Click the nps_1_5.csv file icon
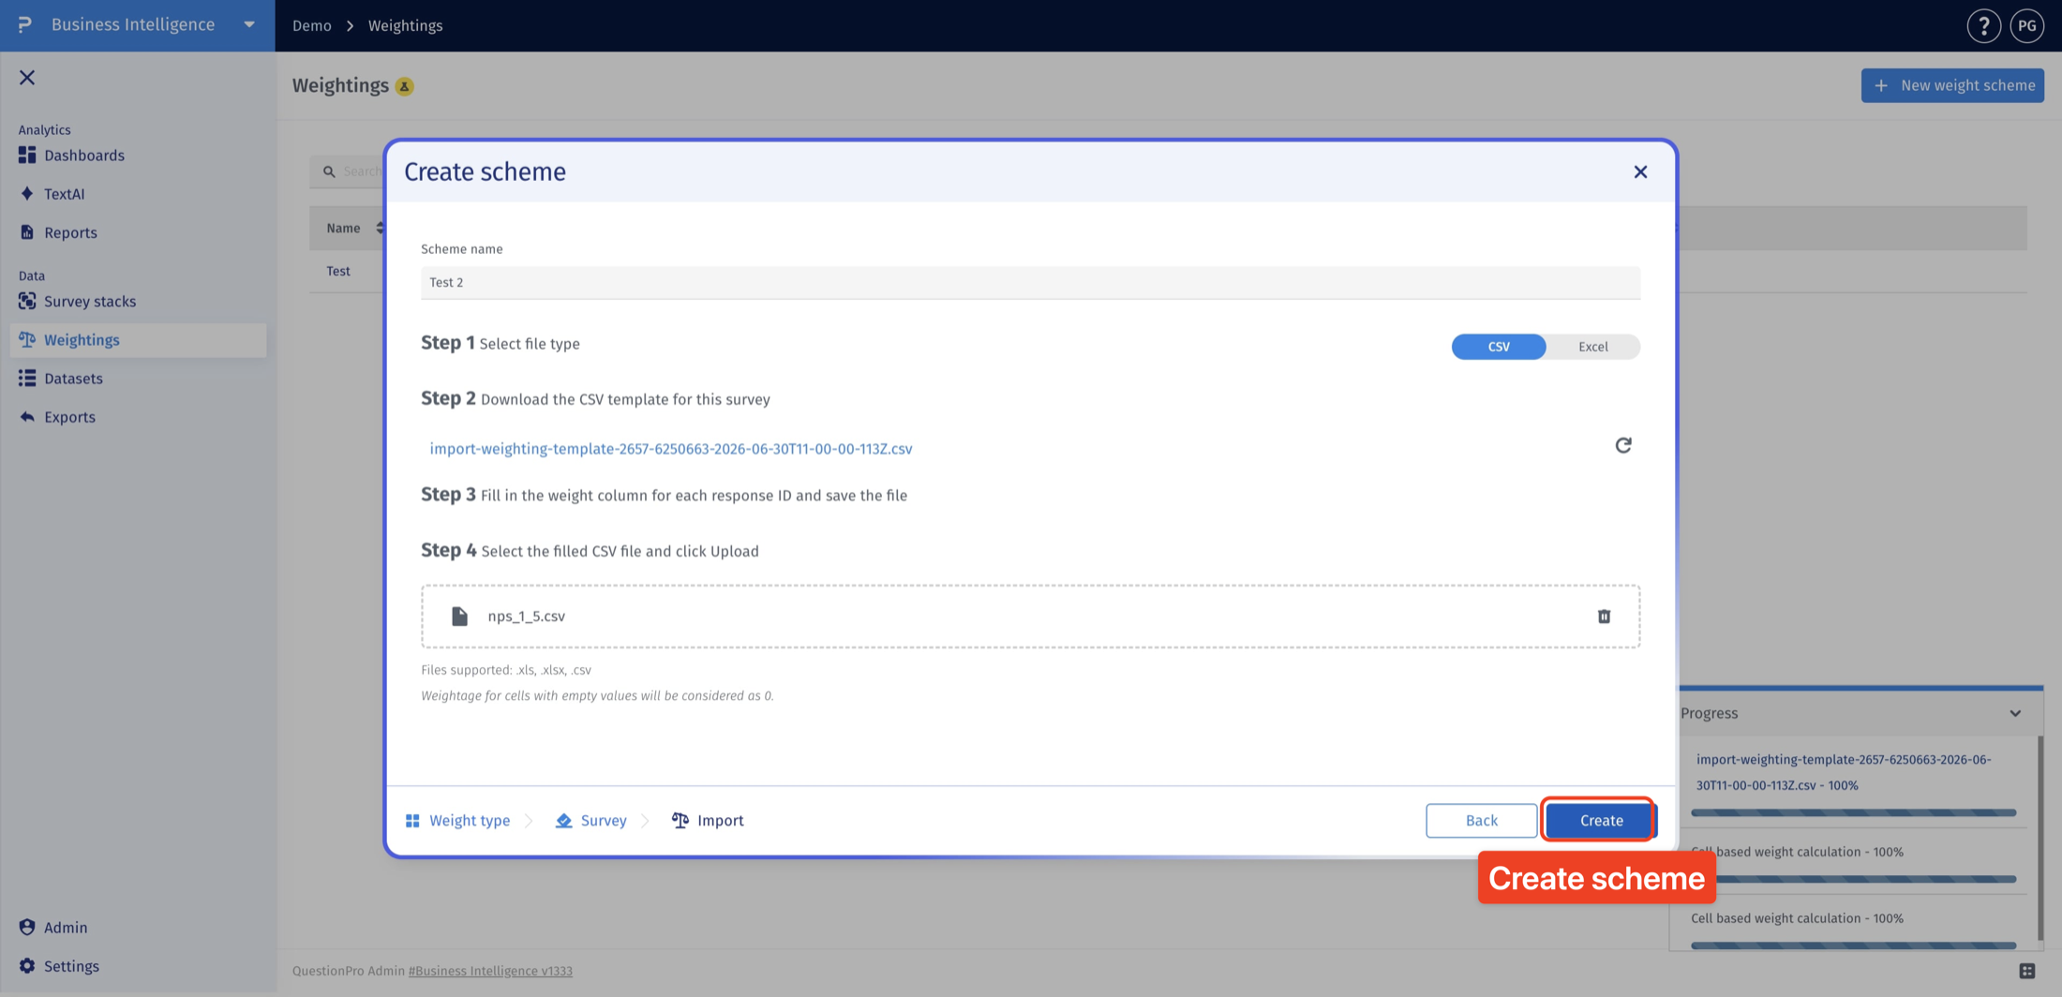This screenshot has width=2062, height=997. point(459,616)
